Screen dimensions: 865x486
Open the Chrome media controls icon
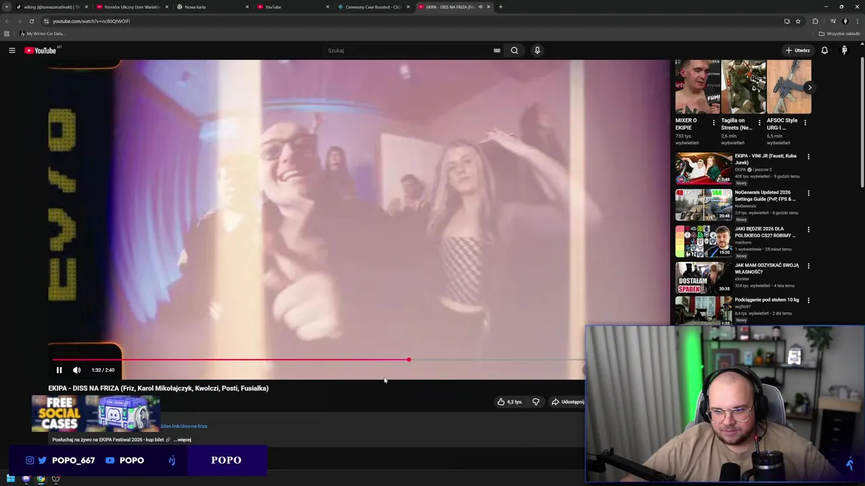pyautogui.click(x=833, y=21)
